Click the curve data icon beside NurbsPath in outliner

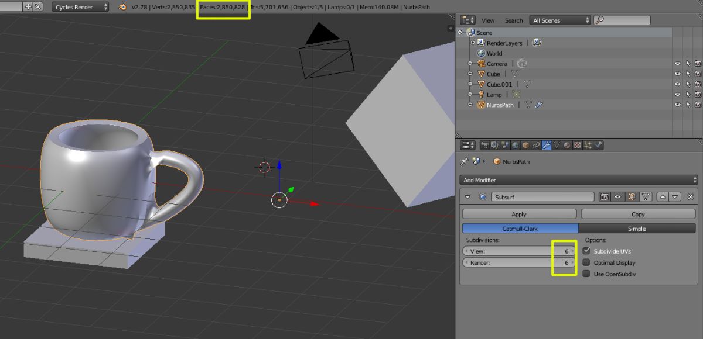coord(528,105)
